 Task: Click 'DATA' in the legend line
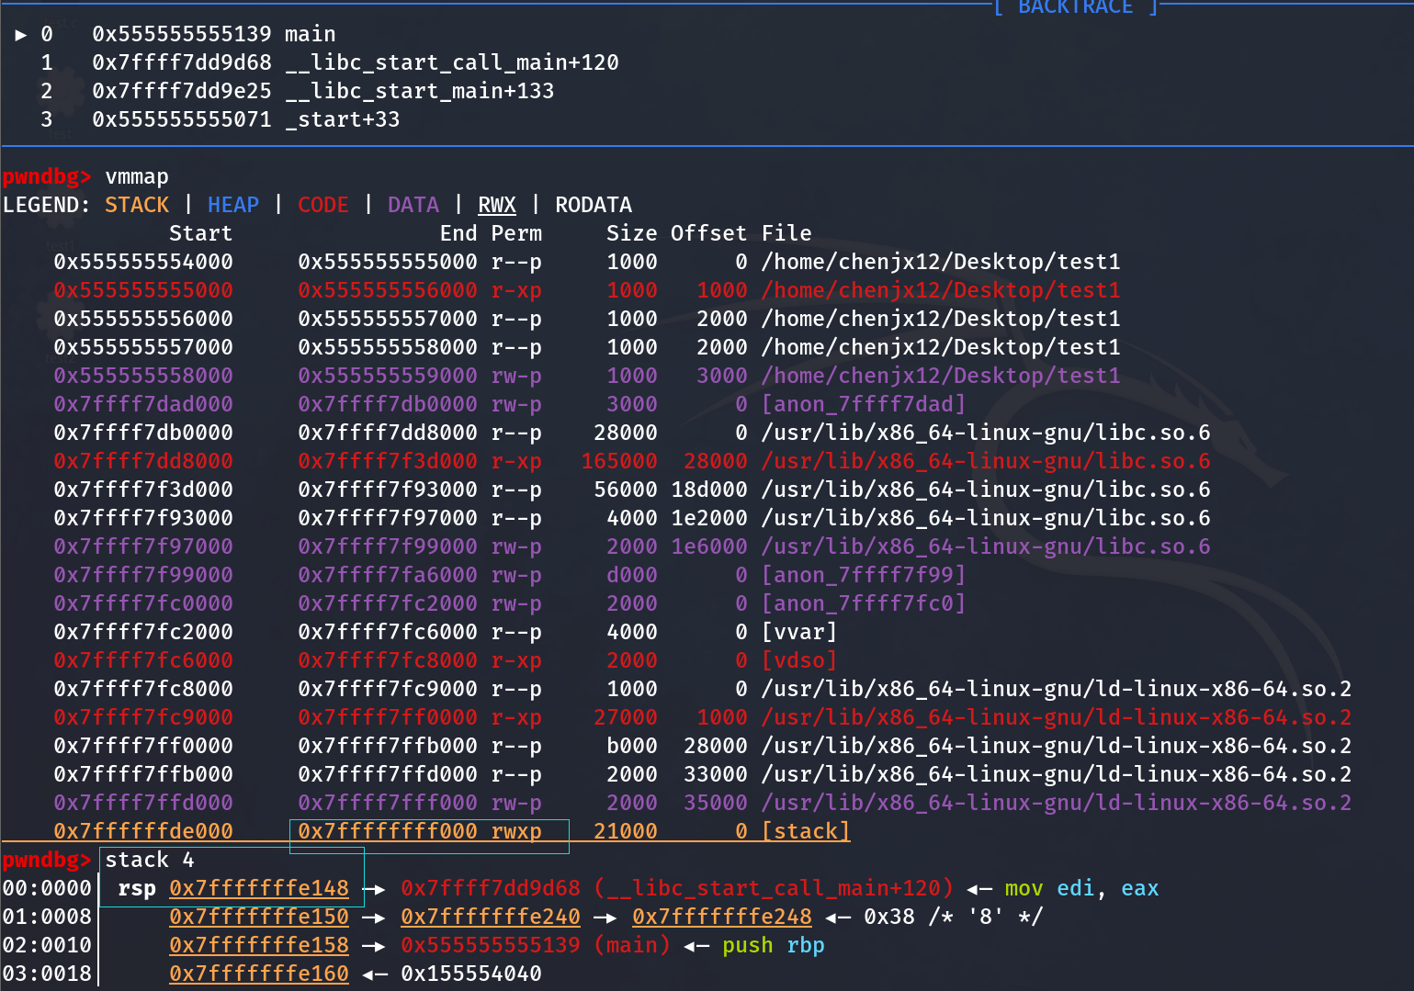click(413, 205)
